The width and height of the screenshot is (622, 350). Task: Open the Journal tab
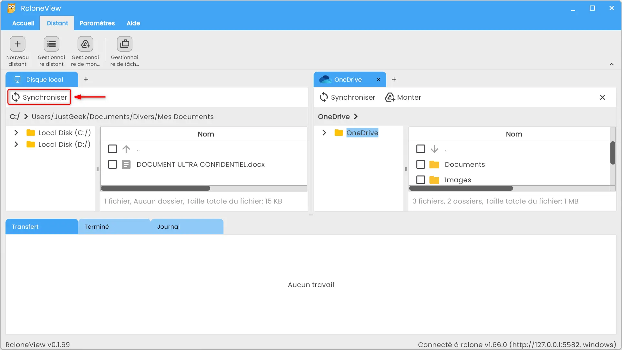coord(168,227)
